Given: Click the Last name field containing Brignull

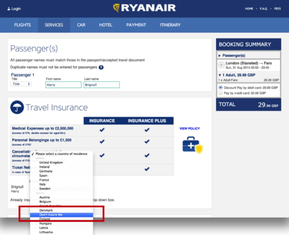Looking at the screenshot, I should [x=102, y=85].
